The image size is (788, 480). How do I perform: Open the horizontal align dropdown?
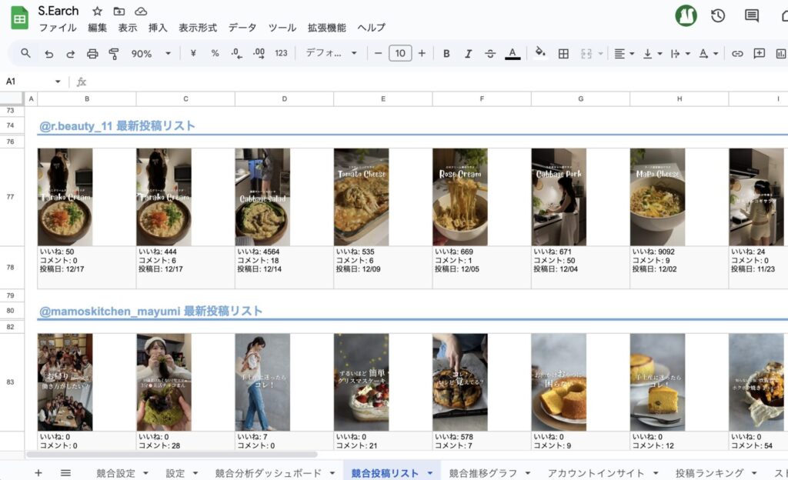[x=624, y=54]
